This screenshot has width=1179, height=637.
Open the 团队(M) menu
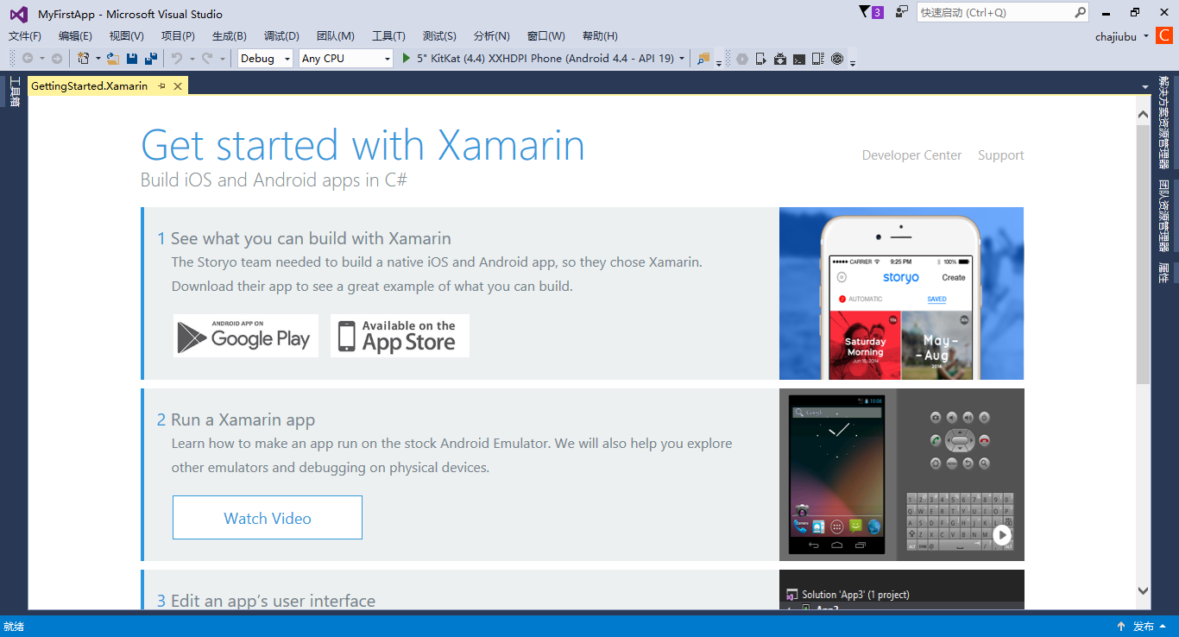[336, 36]
